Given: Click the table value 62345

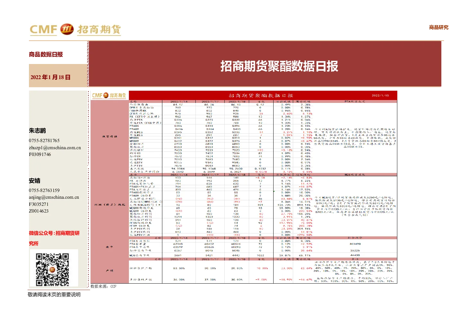Looking at the screenshot, I should click(178, 244).
